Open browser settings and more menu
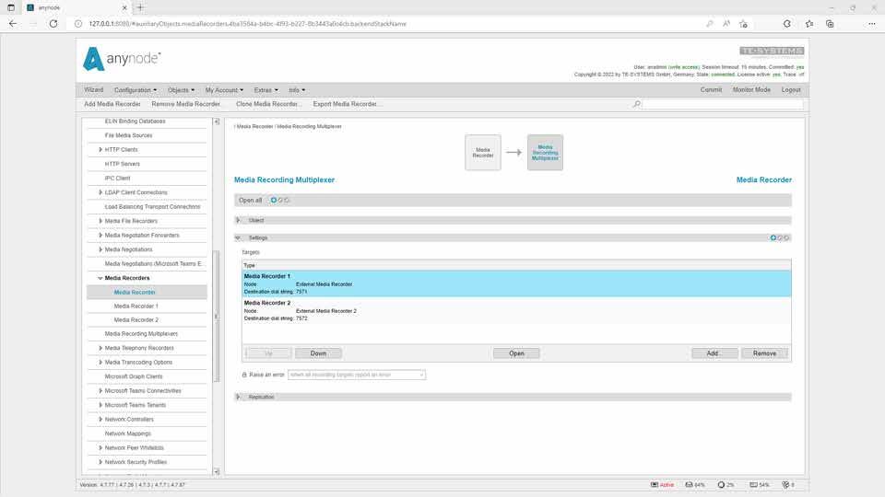The width and height of the screenshot is (885, 497). click(871, 24)
